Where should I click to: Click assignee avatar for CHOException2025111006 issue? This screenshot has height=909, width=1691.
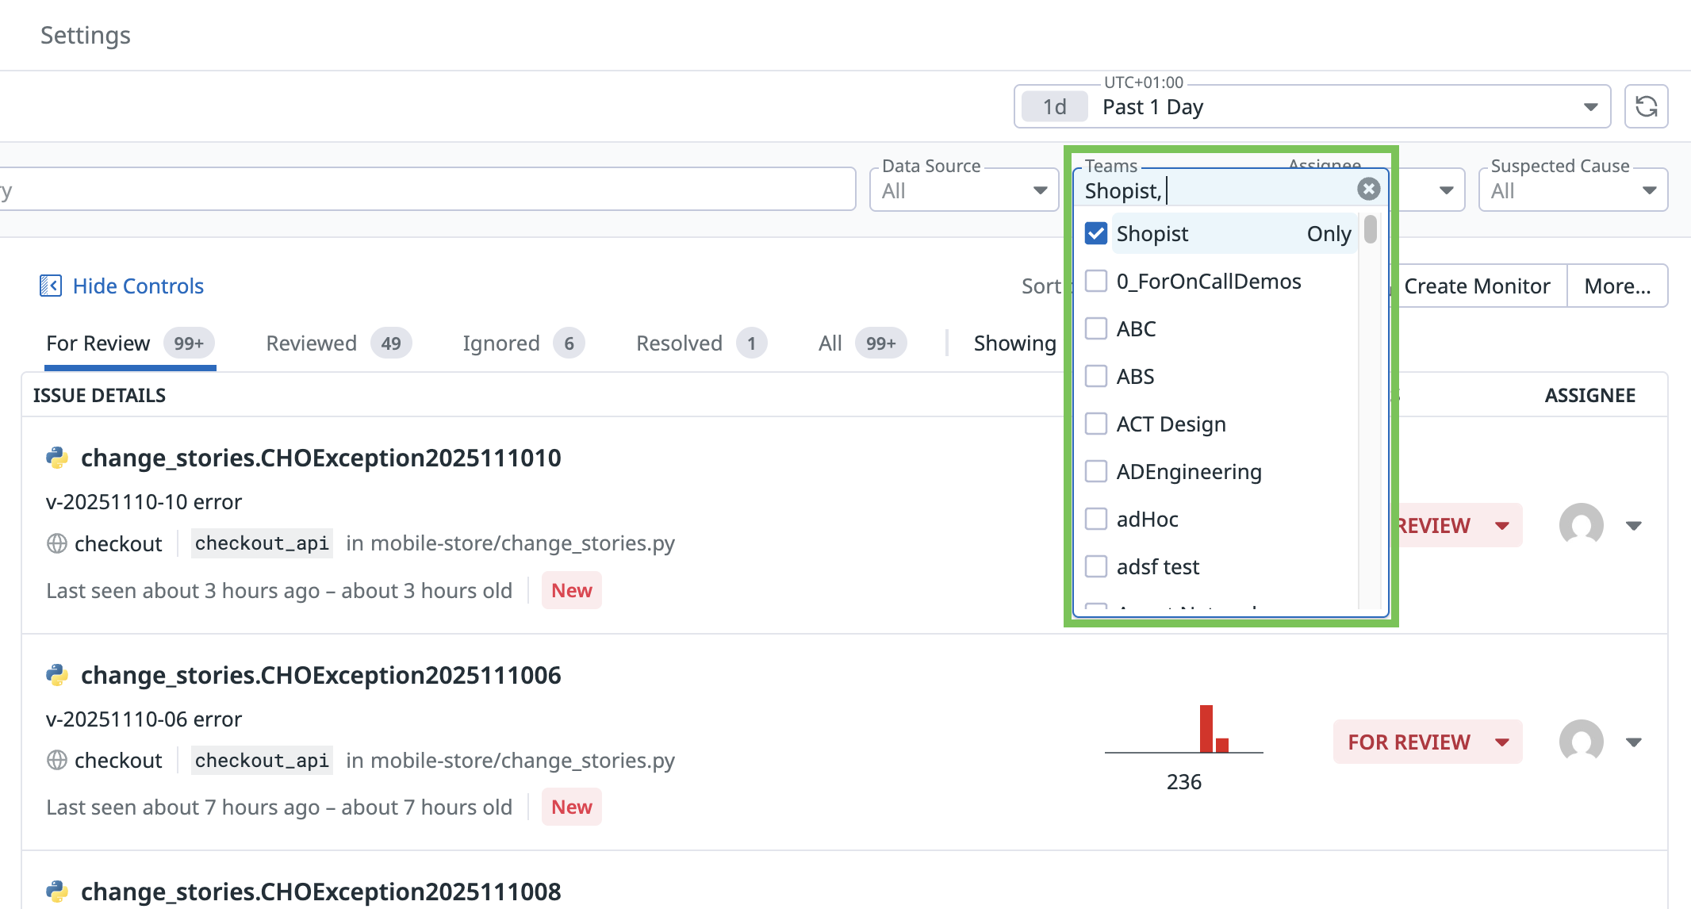pyautogui.click(x=1581, y=742)
